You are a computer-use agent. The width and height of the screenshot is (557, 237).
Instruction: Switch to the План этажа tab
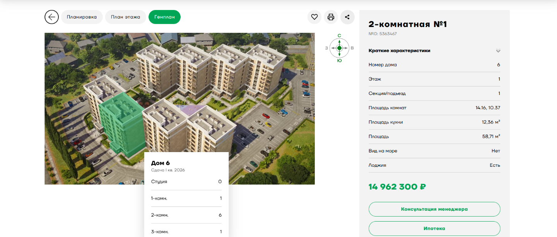pos(125,17)
